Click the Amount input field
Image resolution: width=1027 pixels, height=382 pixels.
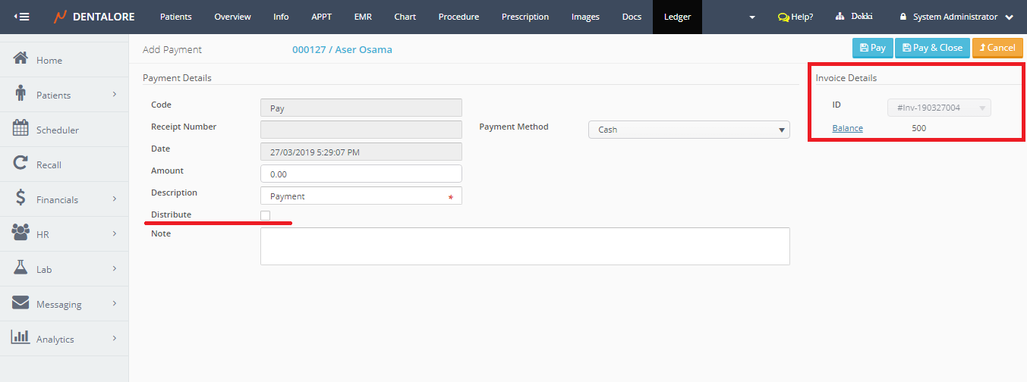pyautogui.click(x=361, y=174)
